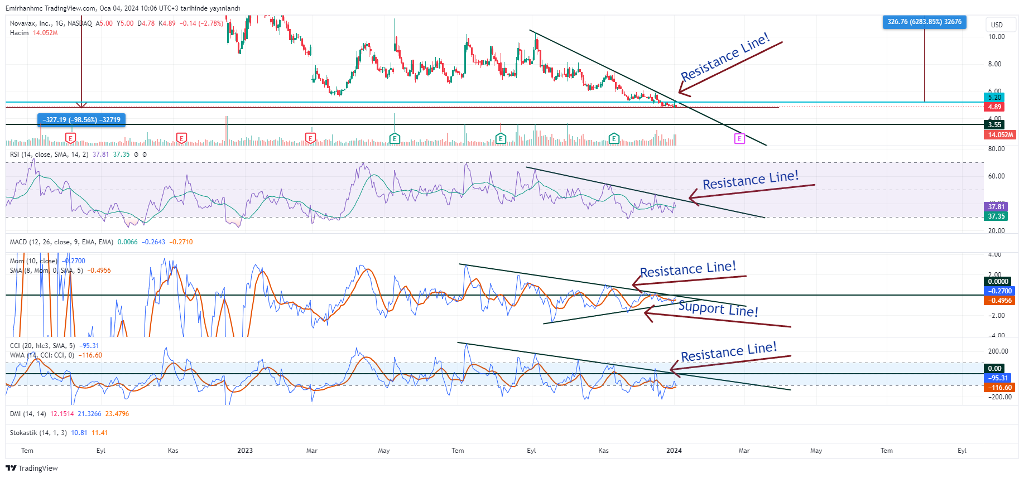This screenshot has height=478, width=1024.
Task: Click the red 4.89 last price label
Action: click(x=994, y=107)
